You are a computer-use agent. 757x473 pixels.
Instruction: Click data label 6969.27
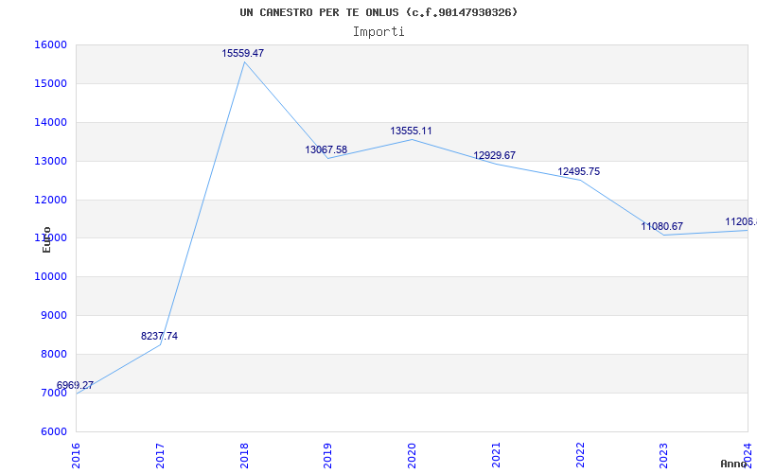coord(75,386)
